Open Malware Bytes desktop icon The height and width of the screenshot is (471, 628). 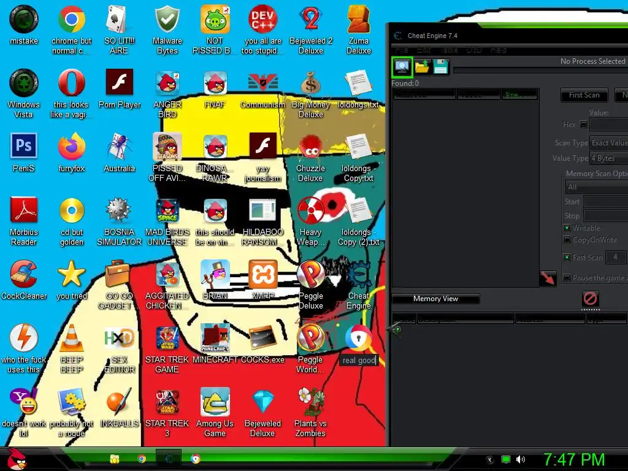pyautogui.click(x=167, y=19)
